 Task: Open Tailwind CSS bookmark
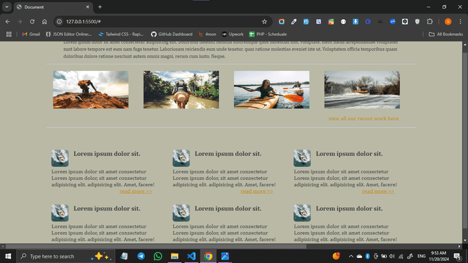click(x=121, y=34)
